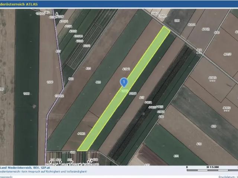Click the parcel label 422/10
The width and height of the screenshot is (238, 178).
click(x=78, y=36)
